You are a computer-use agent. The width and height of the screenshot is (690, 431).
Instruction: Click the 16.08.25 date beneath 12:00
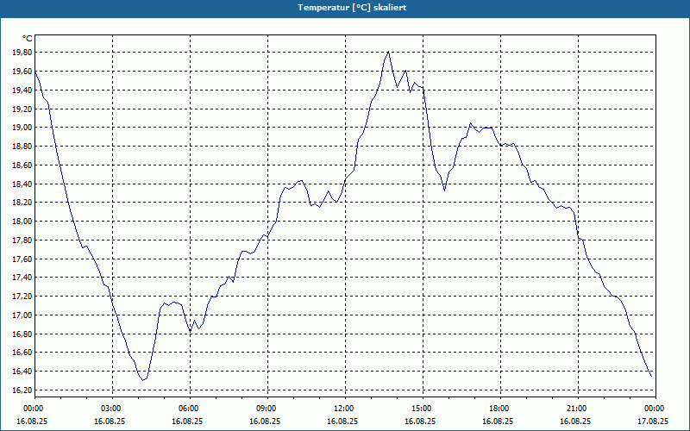coord(342,422)
